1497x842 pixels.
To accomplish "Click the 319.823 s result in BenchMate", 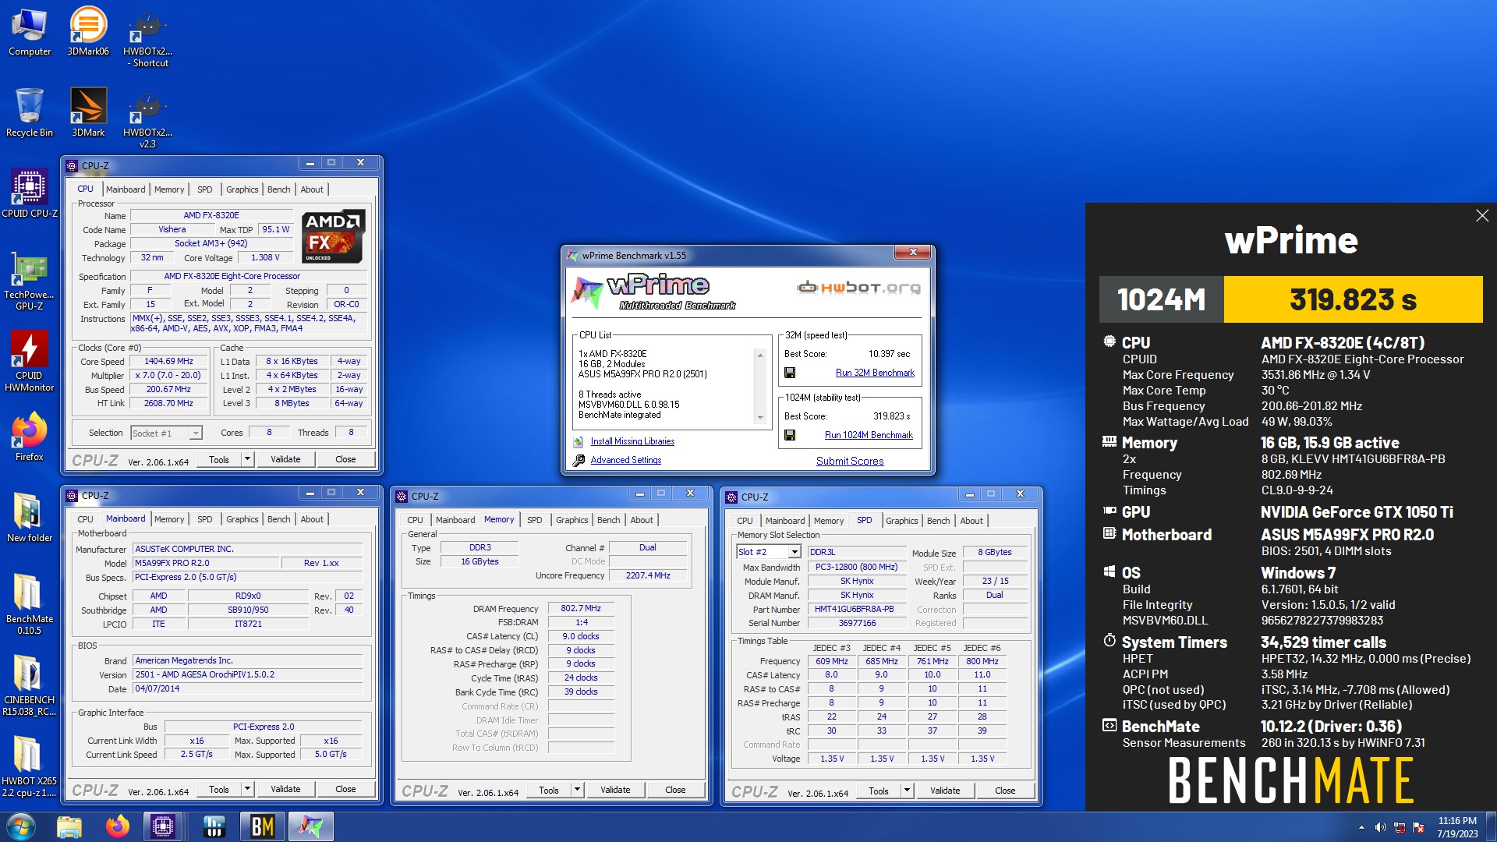I will (1353, 299).
